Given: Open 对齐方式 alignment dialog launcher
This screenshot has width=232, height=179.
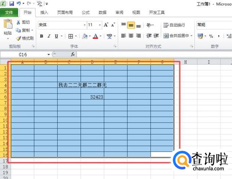Looking at the screenshot, I should (x=192, y=47).
